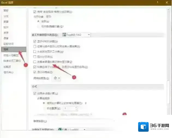Toggle the AutoFilter group dates checkbox
This screenshot has height=138, width=172.
click(35, 12)
